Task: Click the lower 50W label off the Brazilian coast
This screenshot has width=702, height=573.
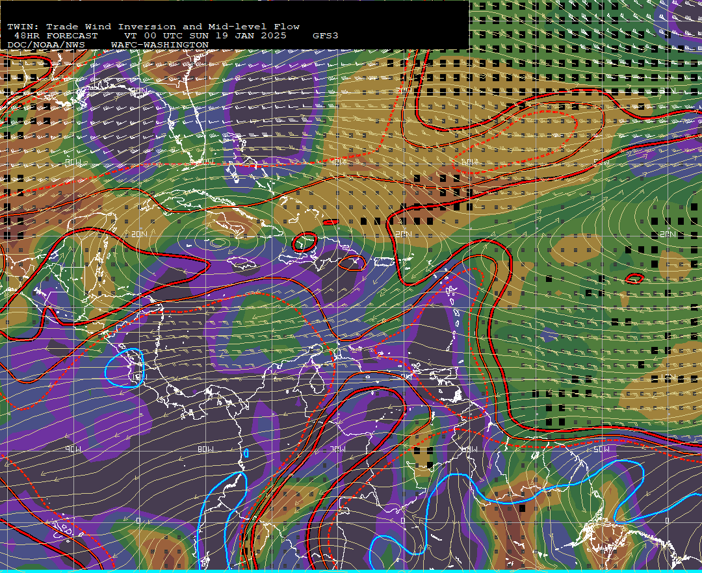Action: (601, 449)
